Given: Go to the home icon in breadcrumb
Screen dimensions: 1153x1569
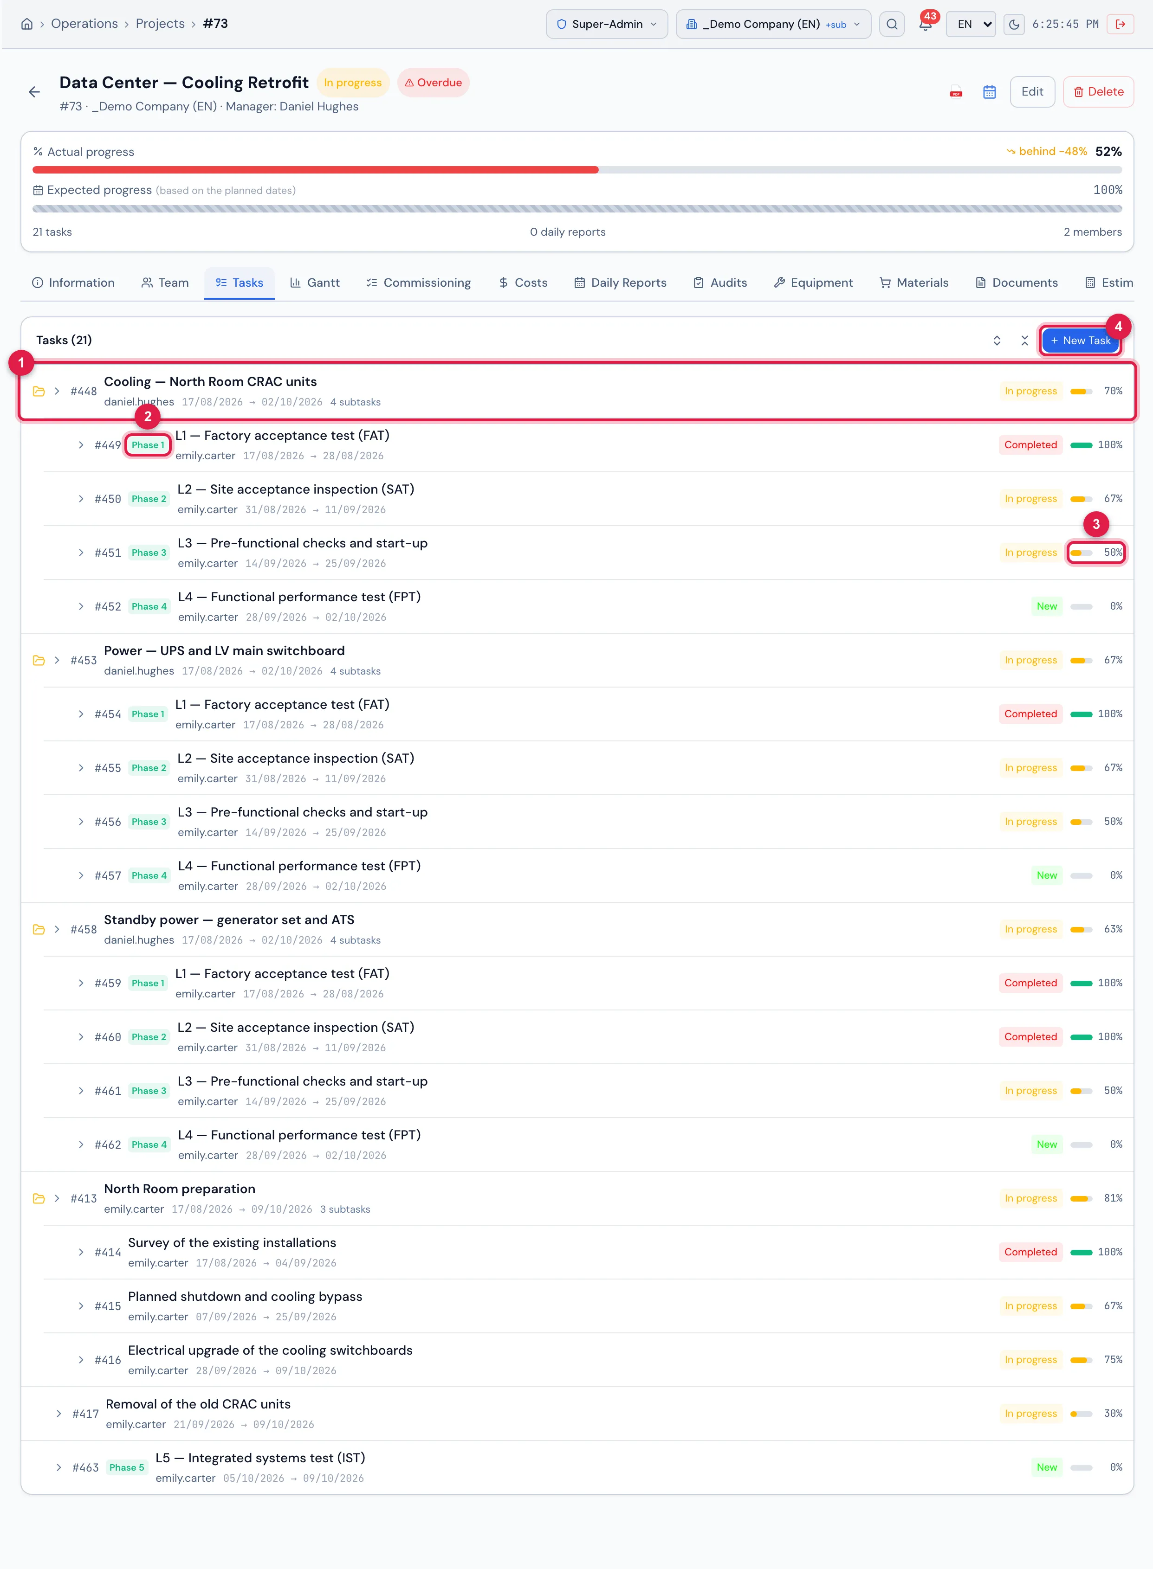Looking at the screenshot, I should click(26, 24).
